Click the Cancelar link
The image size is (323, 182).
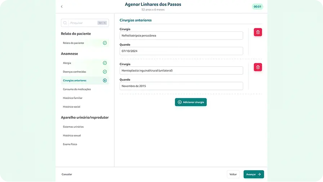click(67, 174)
